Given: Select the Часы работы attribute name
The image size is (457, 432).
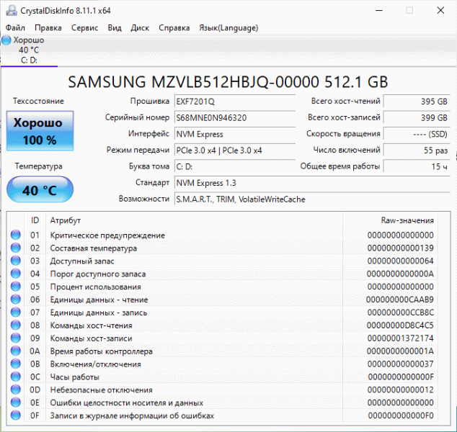Looking at the screenshot, I should click(x=75, y=377).
